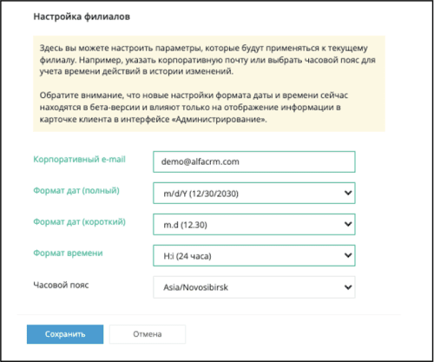The height and width of the screenshot is (362, 434).
Task: Click the blue Сохранить button
Action: (x=65, y=334)
